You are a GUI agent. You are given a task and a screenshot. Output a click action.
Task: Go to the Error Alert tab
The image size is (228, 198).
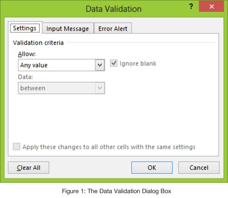point(113,29)
